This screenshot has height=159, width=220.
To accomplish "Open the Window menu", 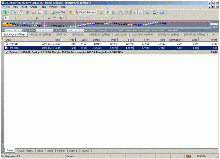I will tap(53, 7).
